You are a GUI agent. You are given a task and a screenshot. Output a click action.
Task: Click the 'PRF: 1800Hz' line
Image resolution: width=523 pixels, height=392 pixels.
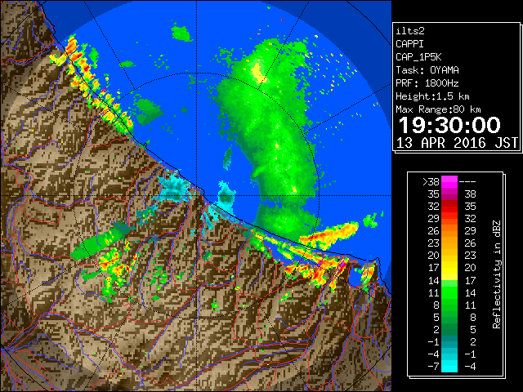(x=427, y=83)
